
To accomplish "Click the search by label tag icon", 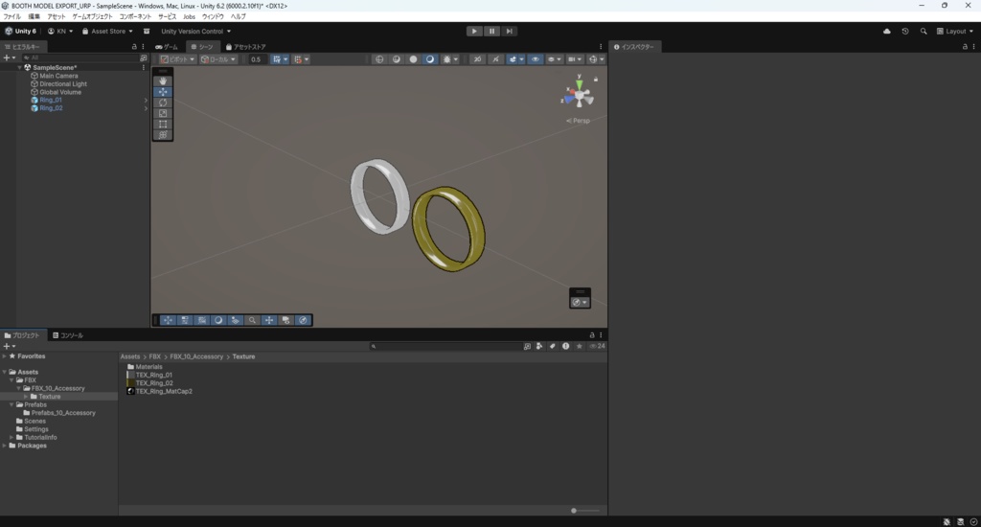I will pyautogui.click(x=553, y=346).
